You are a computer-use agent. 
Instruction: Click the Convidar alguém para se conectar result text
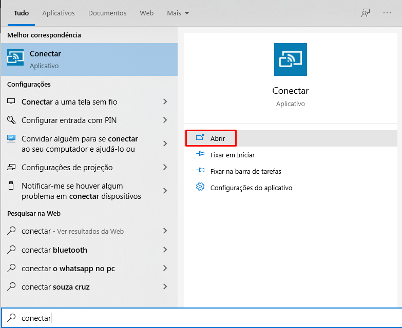click(x=80, y=144)
